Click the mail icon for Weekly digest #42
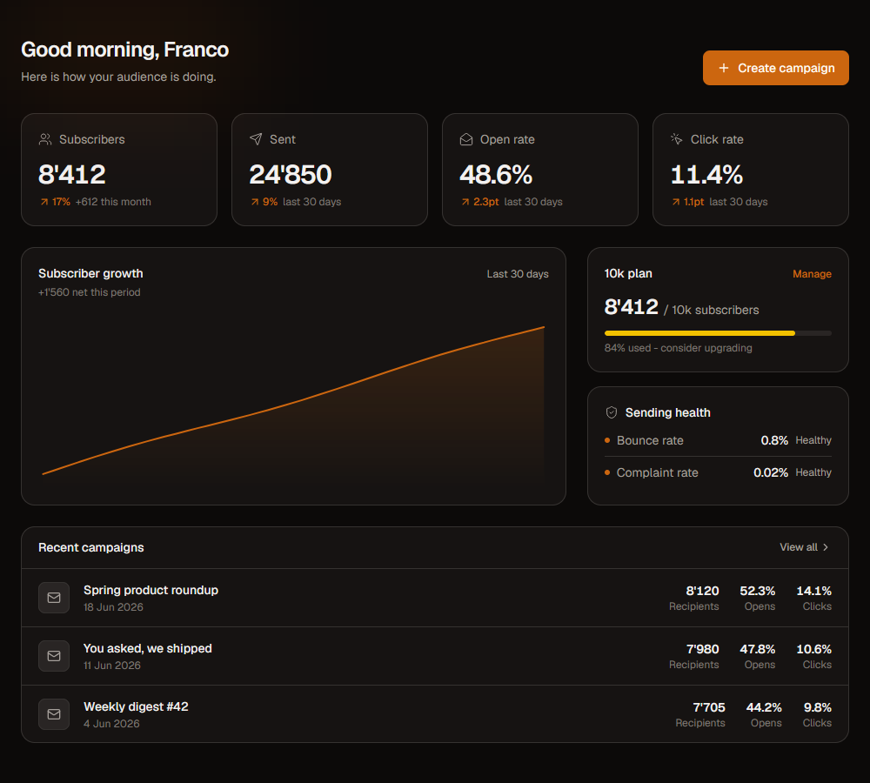The height and width of the screenshot is (783, 870). tap(54, 714)
